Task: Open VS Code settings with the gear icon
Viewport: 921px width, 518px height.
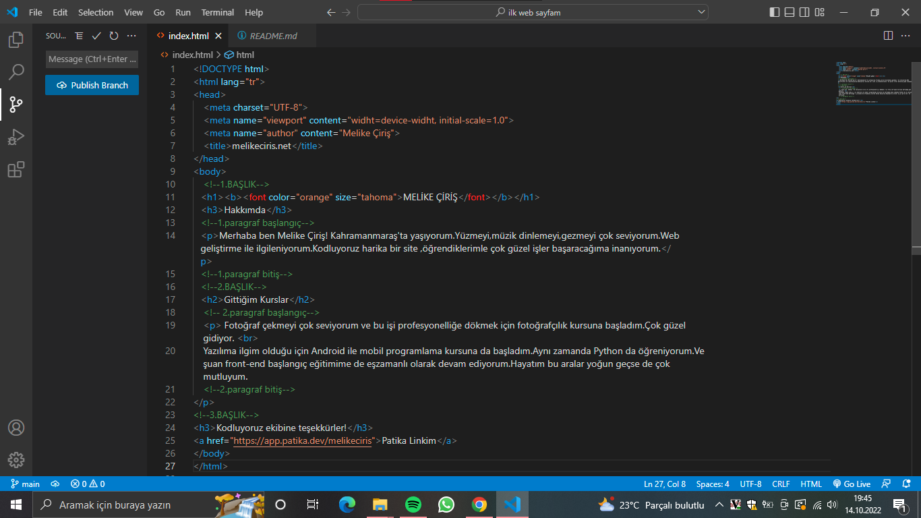Action: [x=15, y=460]
